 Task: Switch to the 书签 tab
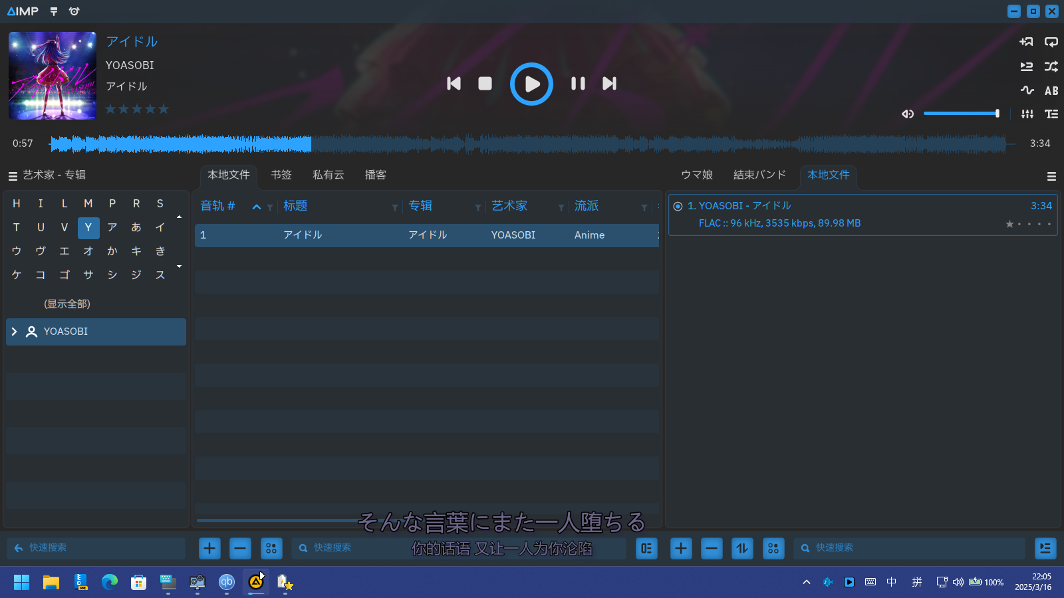[x=281, y=175]
